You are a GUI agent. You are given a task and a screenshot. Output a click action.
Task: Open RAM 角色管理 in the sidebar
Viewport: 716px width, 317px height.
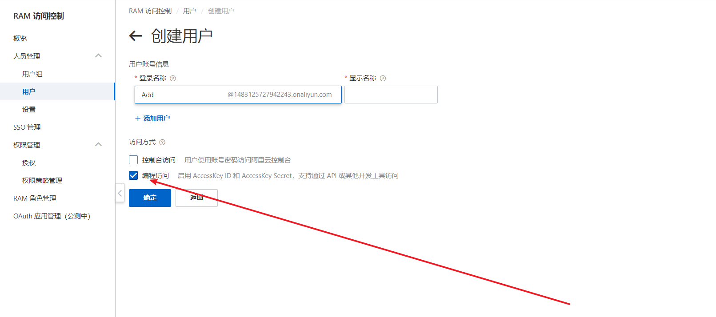pyautogui.click(x=35, y=198)
